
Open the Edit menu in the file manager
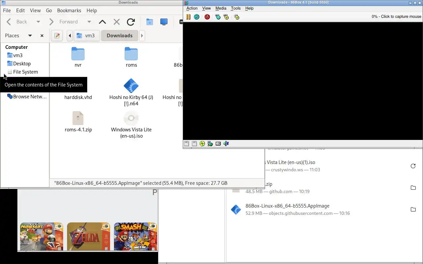[20, 11]
